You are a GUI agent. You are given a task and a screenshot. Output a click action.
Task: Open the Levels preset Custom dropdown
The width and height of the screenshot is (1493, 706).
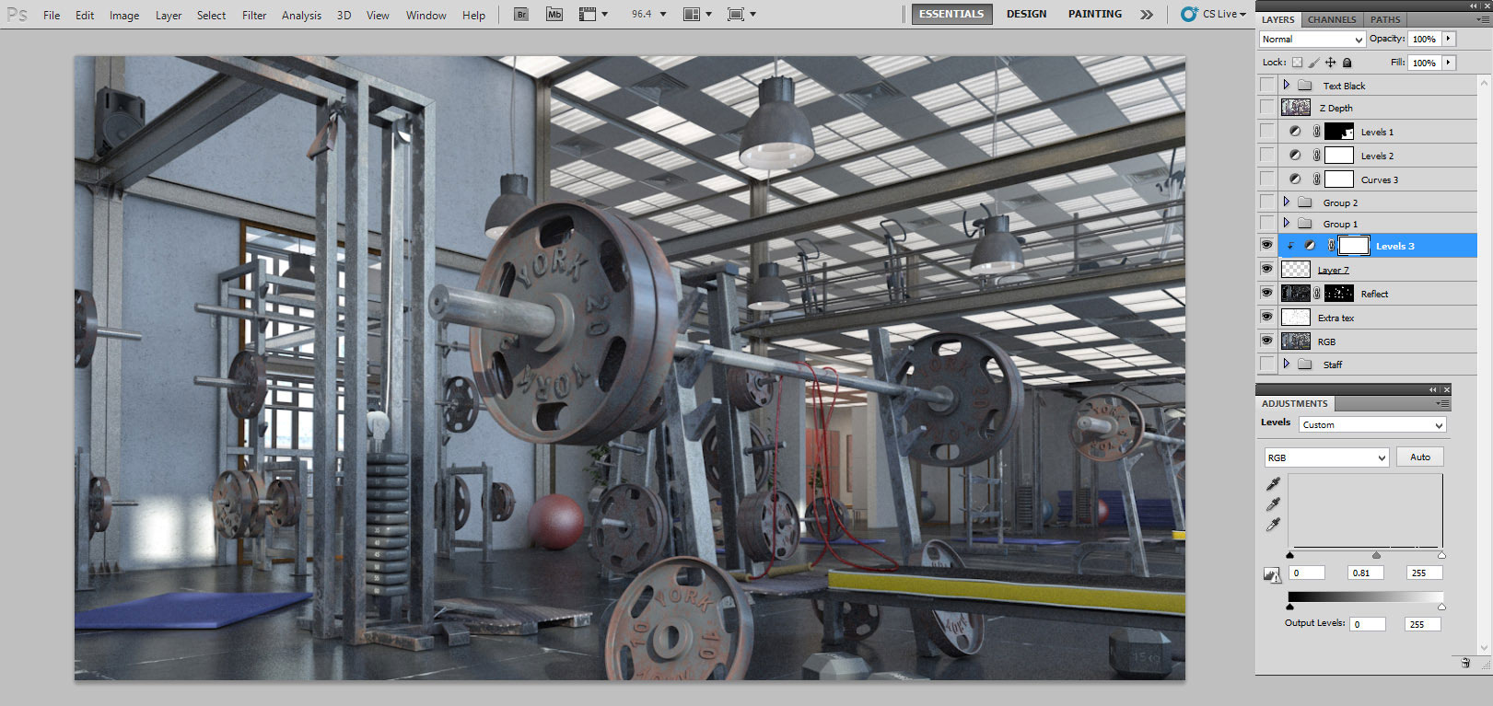tap(1372, 424)
